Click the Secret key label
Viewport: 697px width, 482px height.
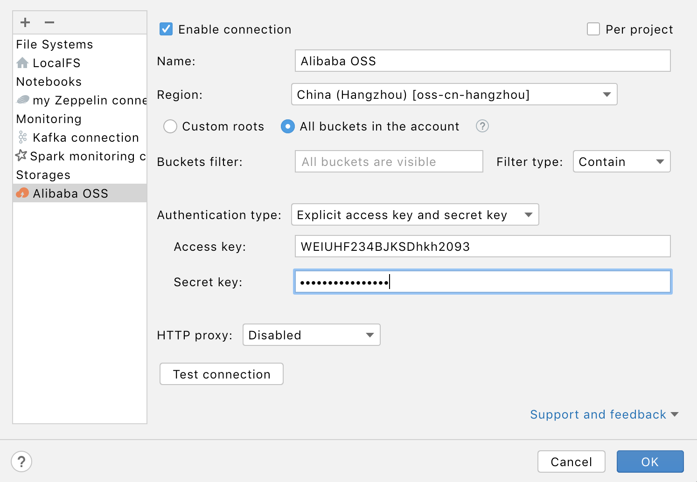pyautogui.click(x=208, y=282)
